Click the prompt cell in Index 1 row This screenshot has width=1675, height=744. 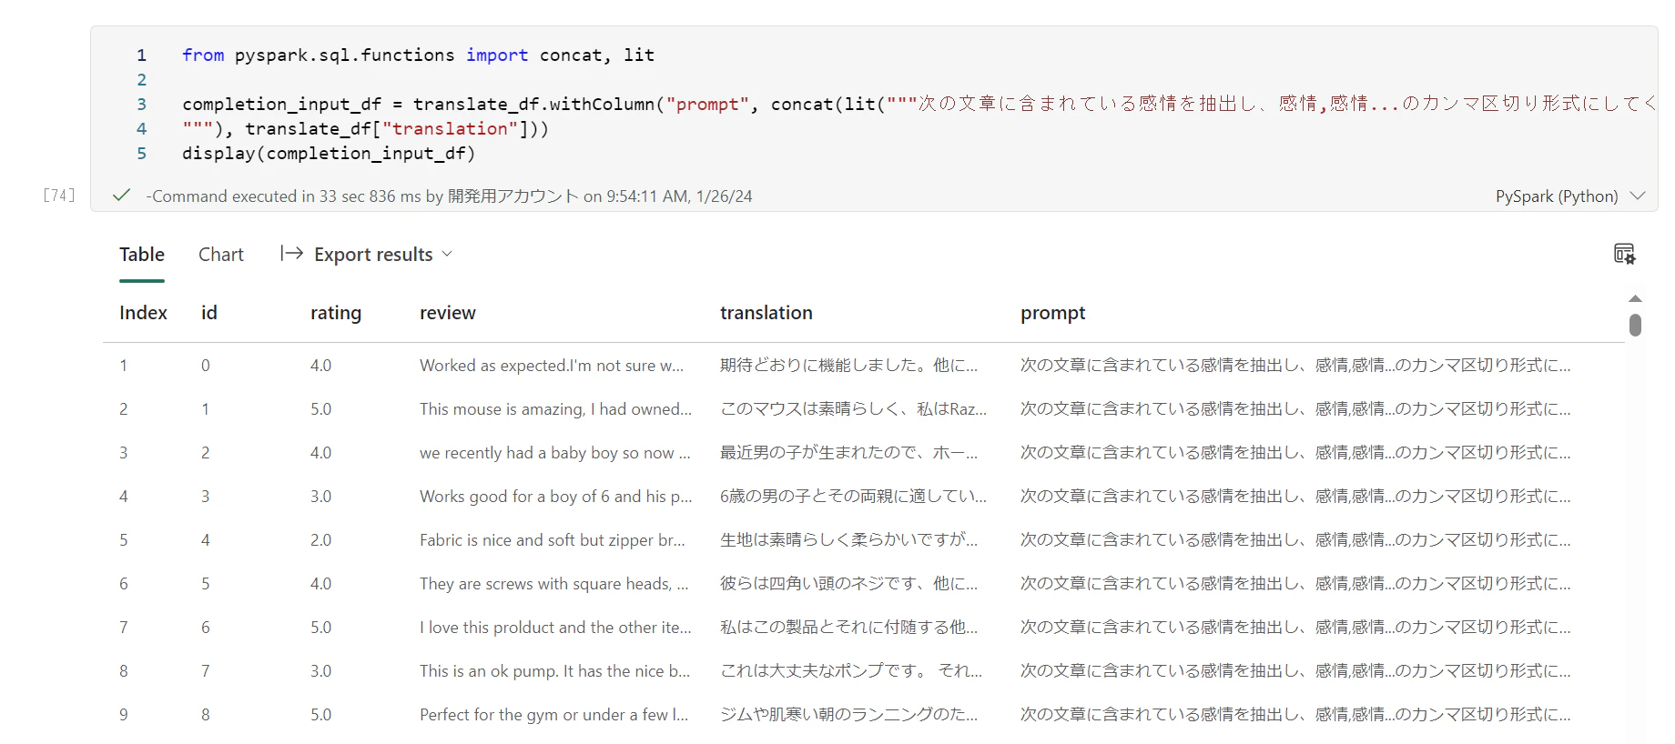coord(1295,366)
